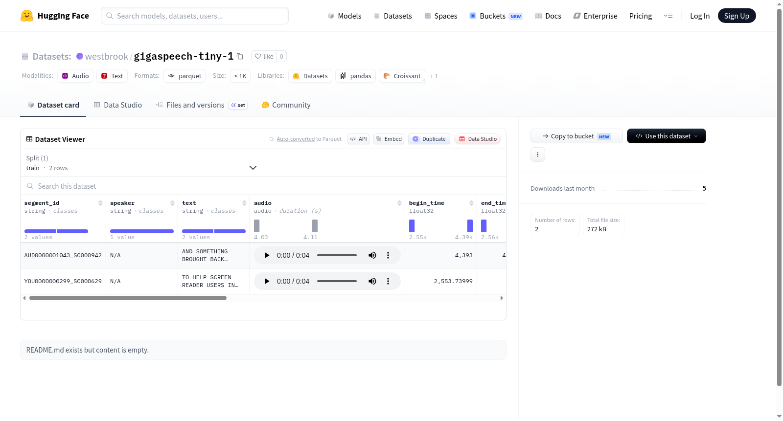Open the Dataset card tab
This screenshot has height=421, width=783.
(x=53, y=105)
